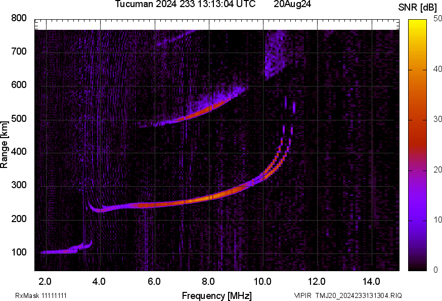The height and width of the screenshot is (301, 442).
Task: Click the frequency tick label 2.0
Action: (x=45, y=281)
